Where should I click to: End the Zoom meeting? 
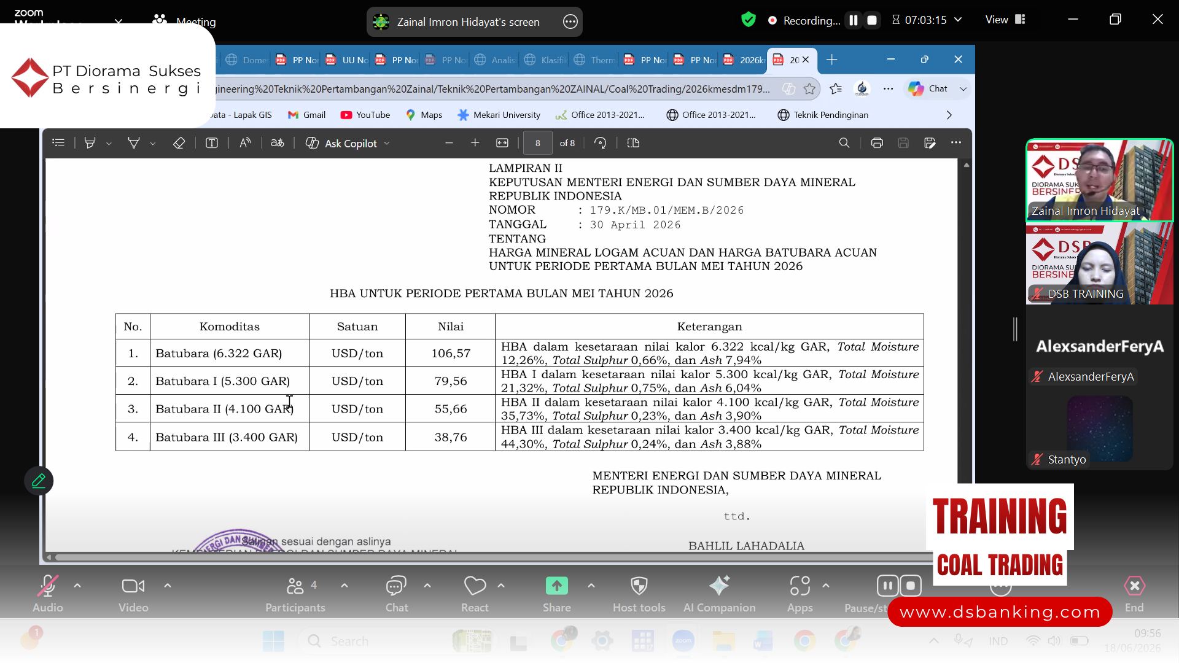1134,594
